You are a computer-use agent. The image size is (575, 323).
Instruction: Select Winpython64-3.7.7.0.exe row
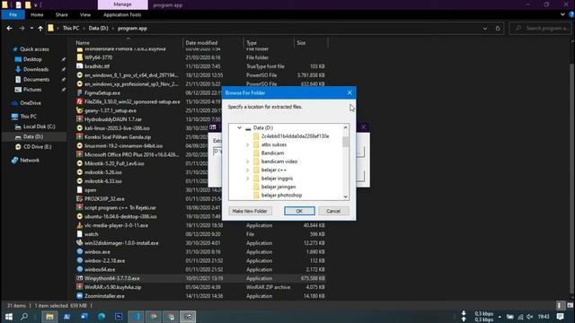point(201,278)
